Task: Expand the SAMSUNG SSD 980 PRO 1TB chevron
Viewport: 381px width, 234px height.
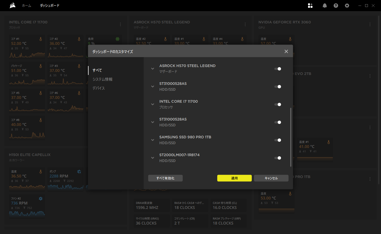Action: [153, 140]
